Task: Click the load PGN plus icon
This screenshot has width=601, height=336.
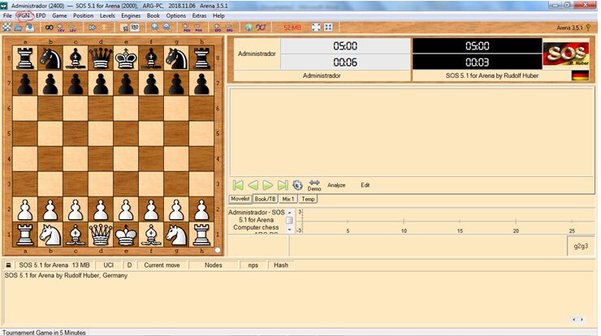Action: tap(186, 28)
